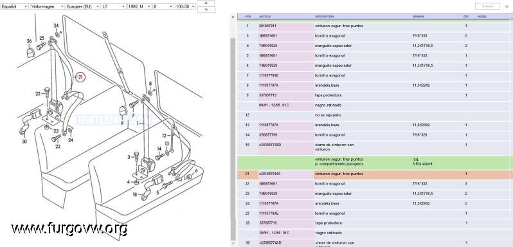Click the previous page arrow button
Screen dimensions: 513x247
click(206, 3)
